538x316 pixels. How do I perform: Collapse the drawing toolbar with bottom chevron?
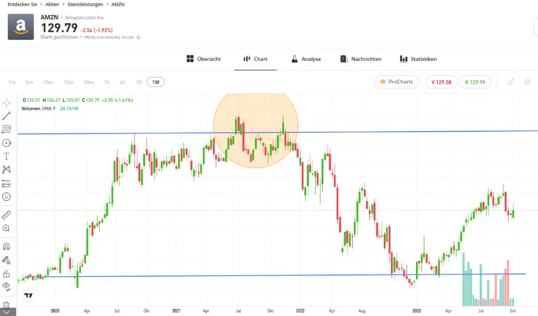point(7,312)
